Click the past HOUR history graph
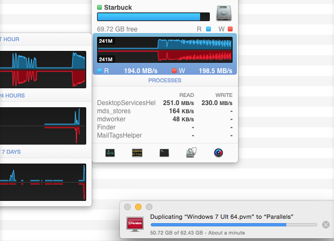This screenshot has height=241, width=334. pyautogui.click(x=43, y=69)
